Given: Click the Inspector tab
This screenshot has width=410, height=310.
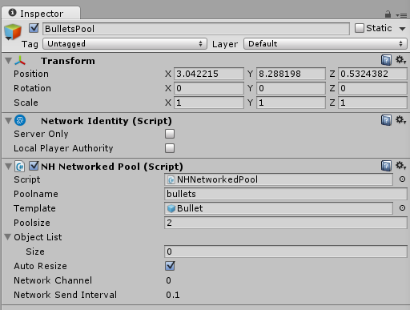Looking at the screenshot, I should [x=41, y=13].
